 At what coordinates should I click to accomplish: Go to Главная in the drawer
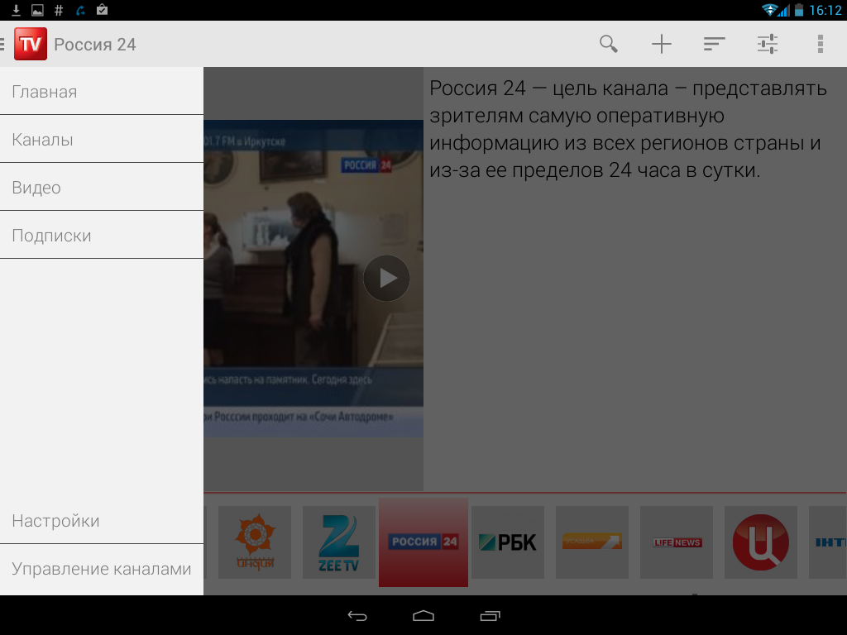click(102, 91)
